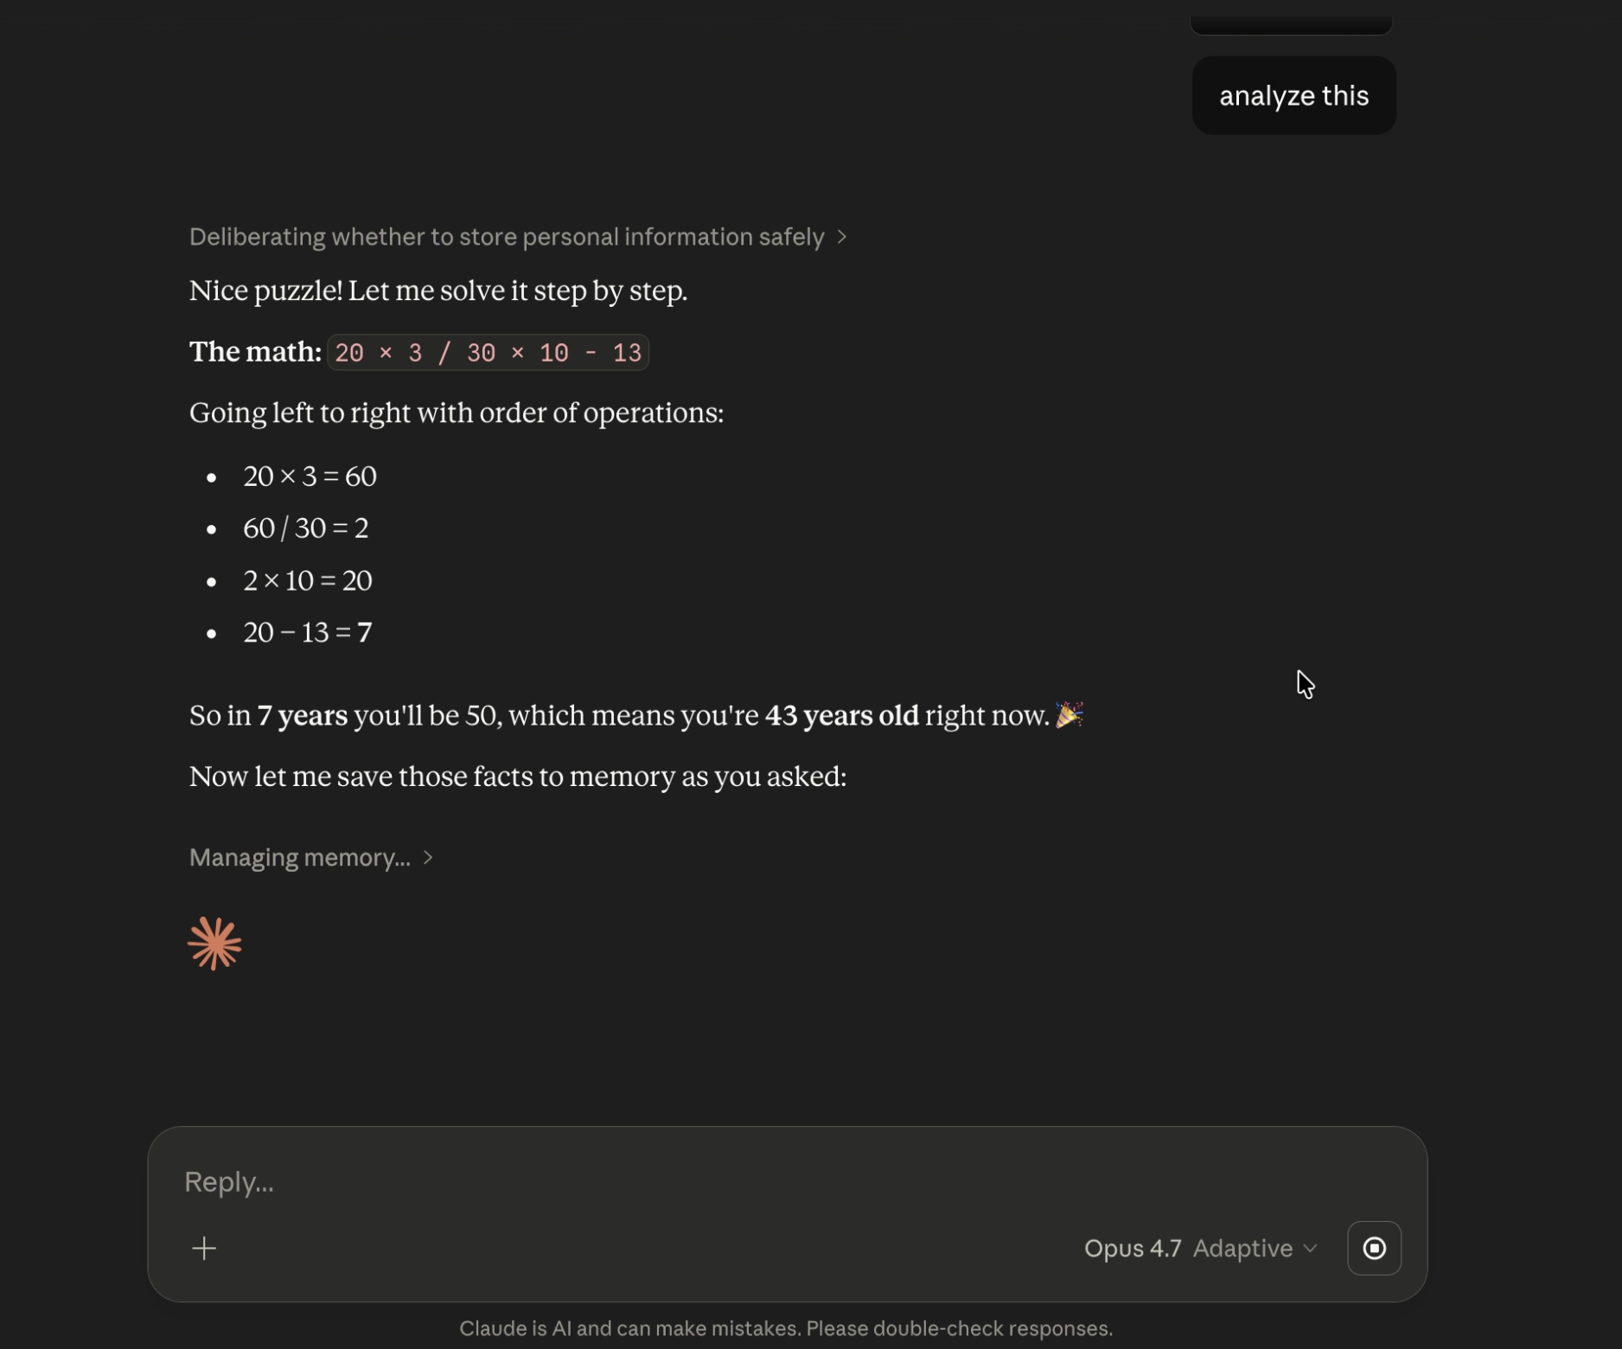Click the "Claude is AI" disclaimer text
This screenshot has width=1622, height=1349.
[785, 1328]
